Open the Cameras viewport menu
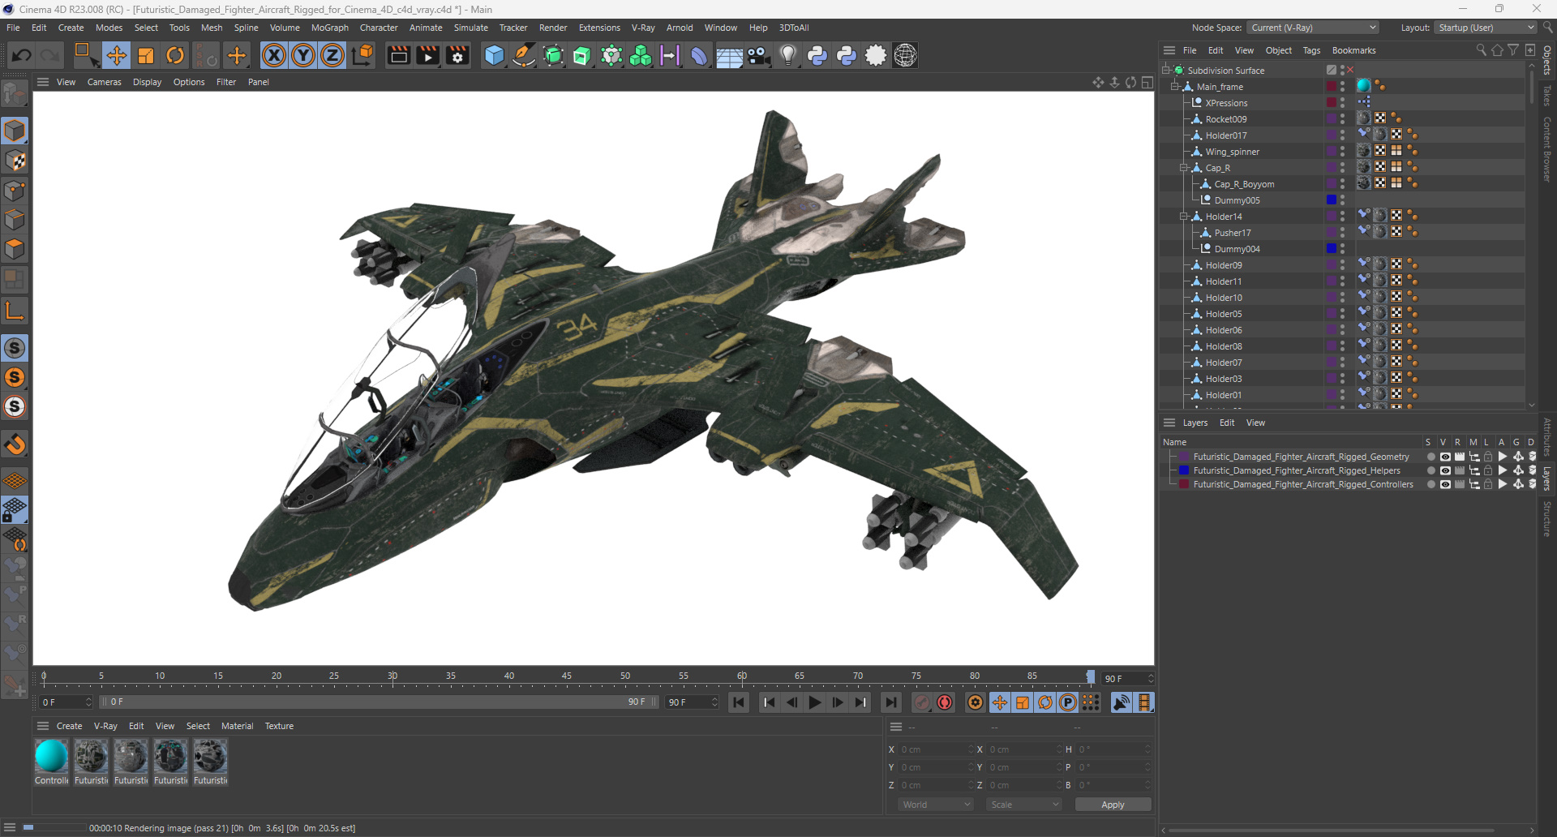The width and height of the screenshot is (1557, 837). (105, 82)
